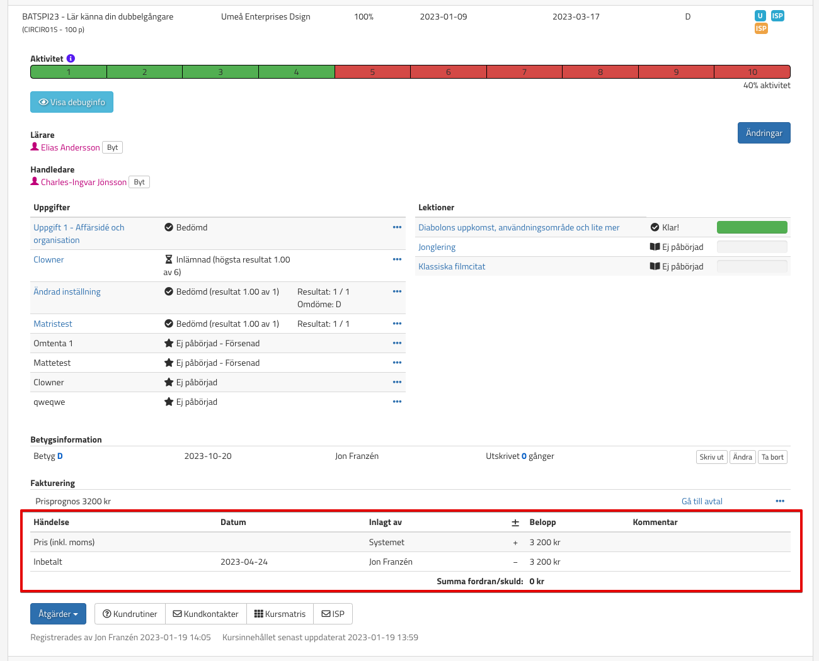819x661 pixels.
Task: Open three-dot menu for Omtenta 1
Action: pos(397,343)
